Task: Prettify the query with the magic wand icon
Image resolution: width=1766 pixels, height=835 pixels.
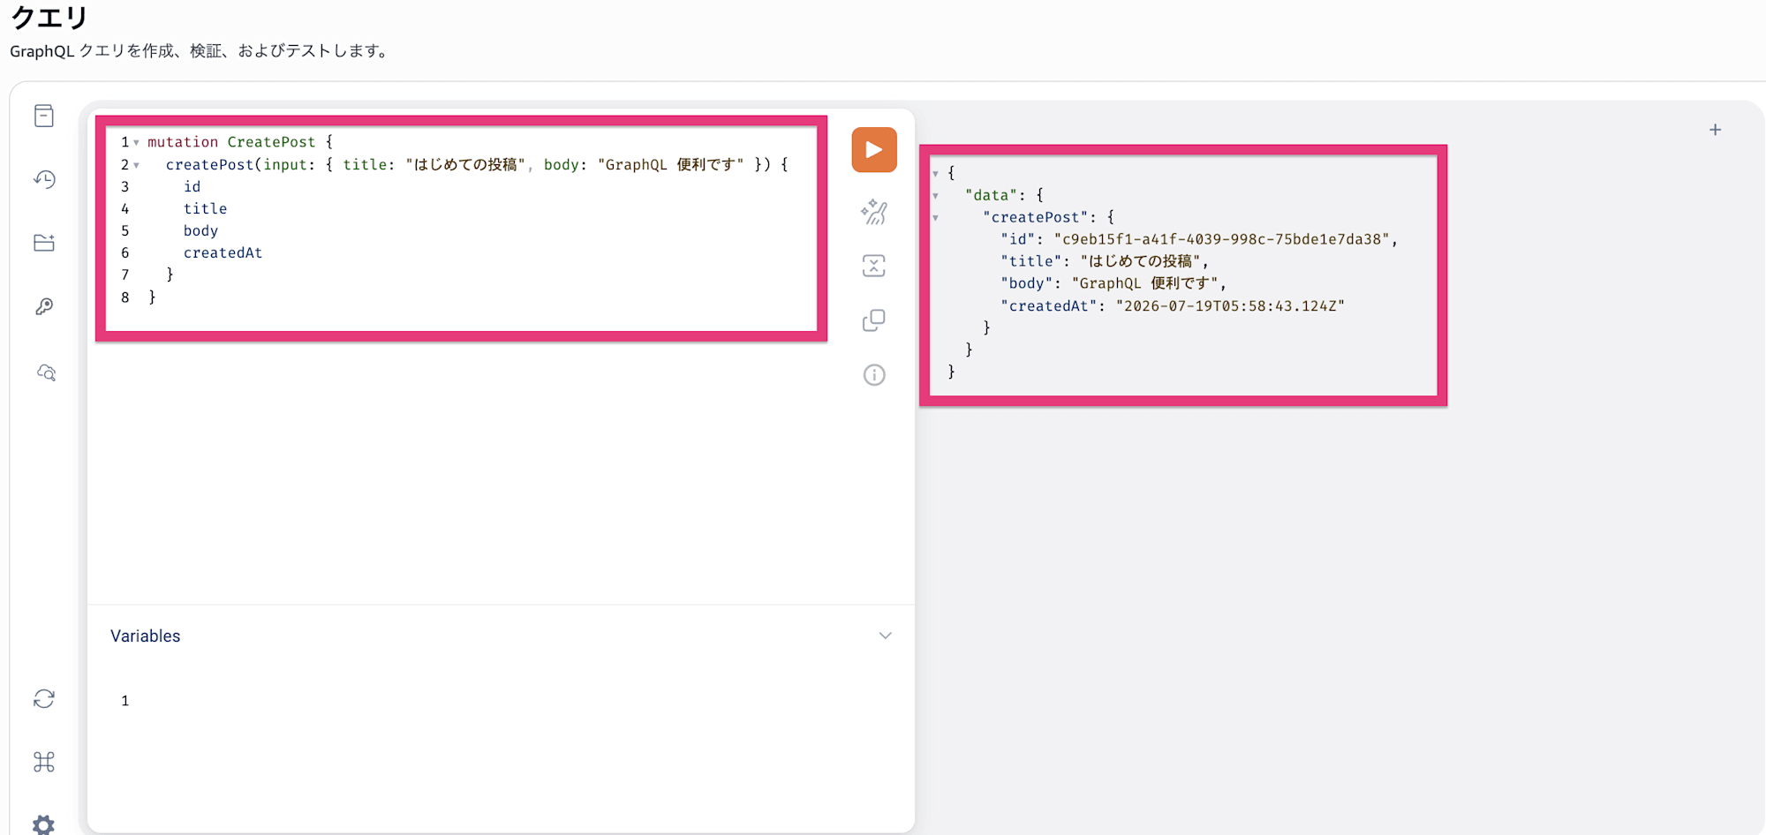Action: tap(874, 212)
